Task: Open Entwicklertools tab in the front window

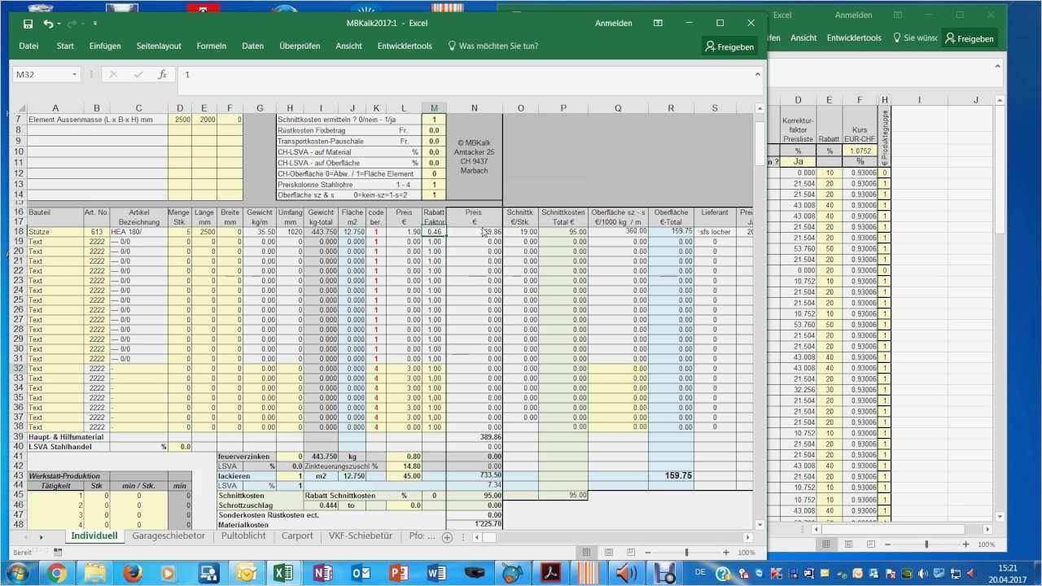Action: click(x=405, y=46)
